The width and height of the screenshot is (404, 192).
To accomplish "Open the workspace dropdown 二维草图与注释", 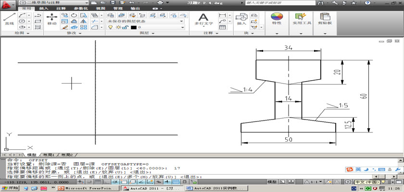I will [54, 2].
